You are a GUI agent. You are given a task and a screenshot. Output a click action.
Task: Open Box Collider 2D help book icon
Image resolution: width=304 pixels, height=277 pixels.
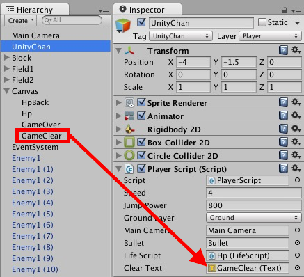(x=283, y=142)
